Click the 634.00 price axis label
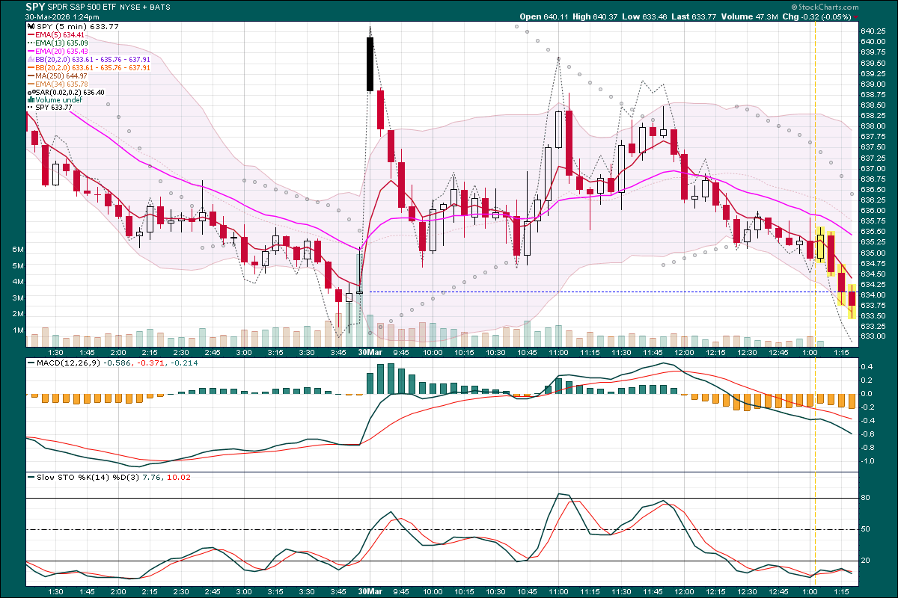This screenshot has height=598, width=898. pyautogui.click(x=874, y=295)
